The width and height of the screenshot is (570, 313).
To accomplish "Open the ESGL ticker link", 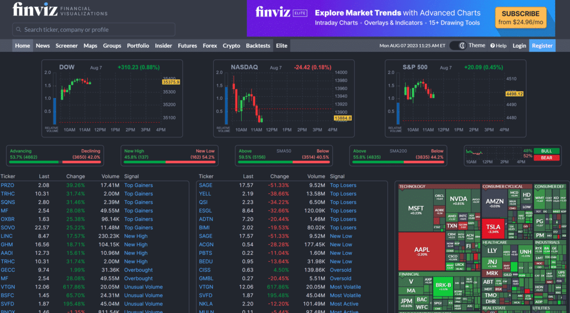I will [x=205, y=210].
